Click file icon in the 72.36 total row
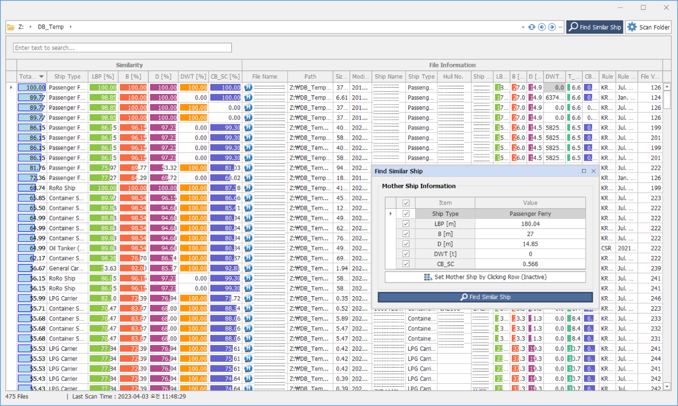678x406 pixels. click(x=248, y=178)
